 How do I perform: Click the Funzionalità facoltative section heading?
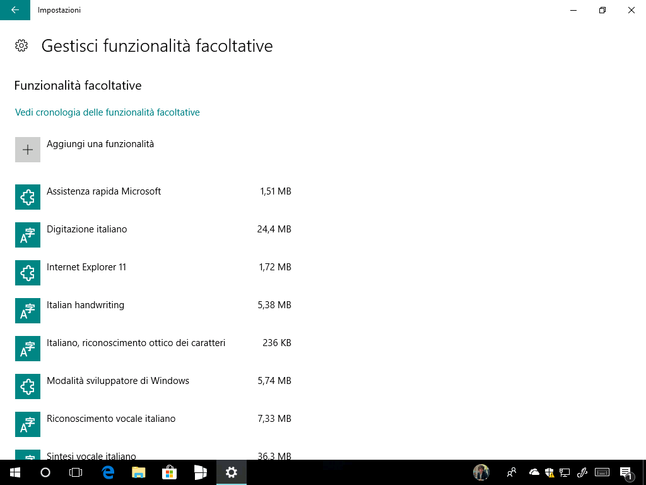click(78, 85)
